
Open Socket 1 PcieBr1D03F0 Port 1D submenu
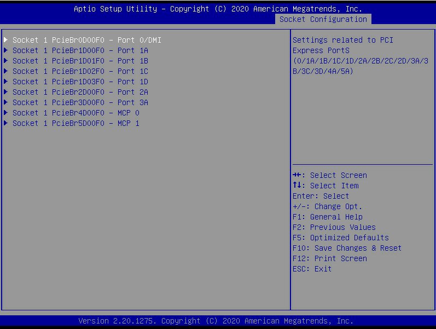click(80, 82)
